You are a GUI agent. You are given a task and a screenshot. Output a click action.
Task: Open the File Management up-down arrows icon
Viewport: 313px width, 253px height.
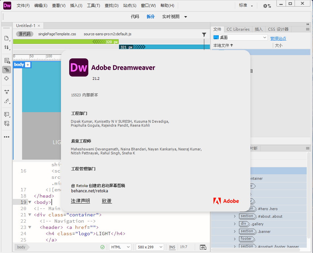point(7,47)
